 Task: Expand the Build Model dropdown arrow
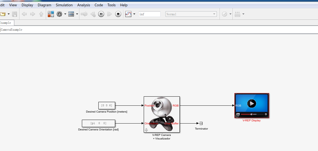click(243, 14)
